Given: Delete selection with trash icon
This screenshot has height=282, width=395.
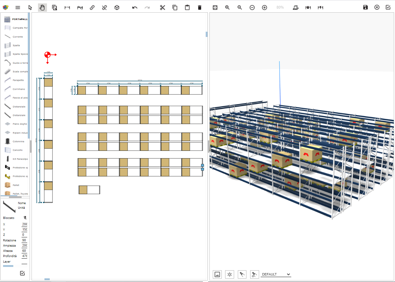Looking at the screenshot, I should 200,7.
